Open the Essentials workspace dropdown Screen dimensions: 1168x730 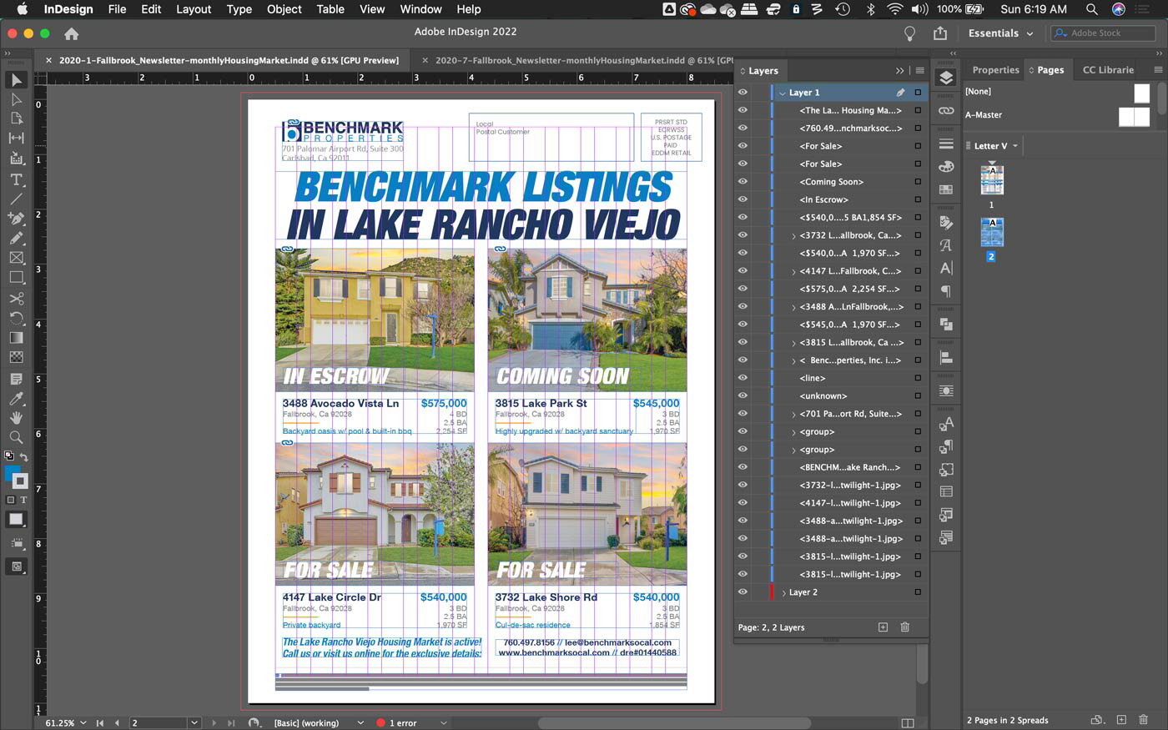[x=1000, y=33]
